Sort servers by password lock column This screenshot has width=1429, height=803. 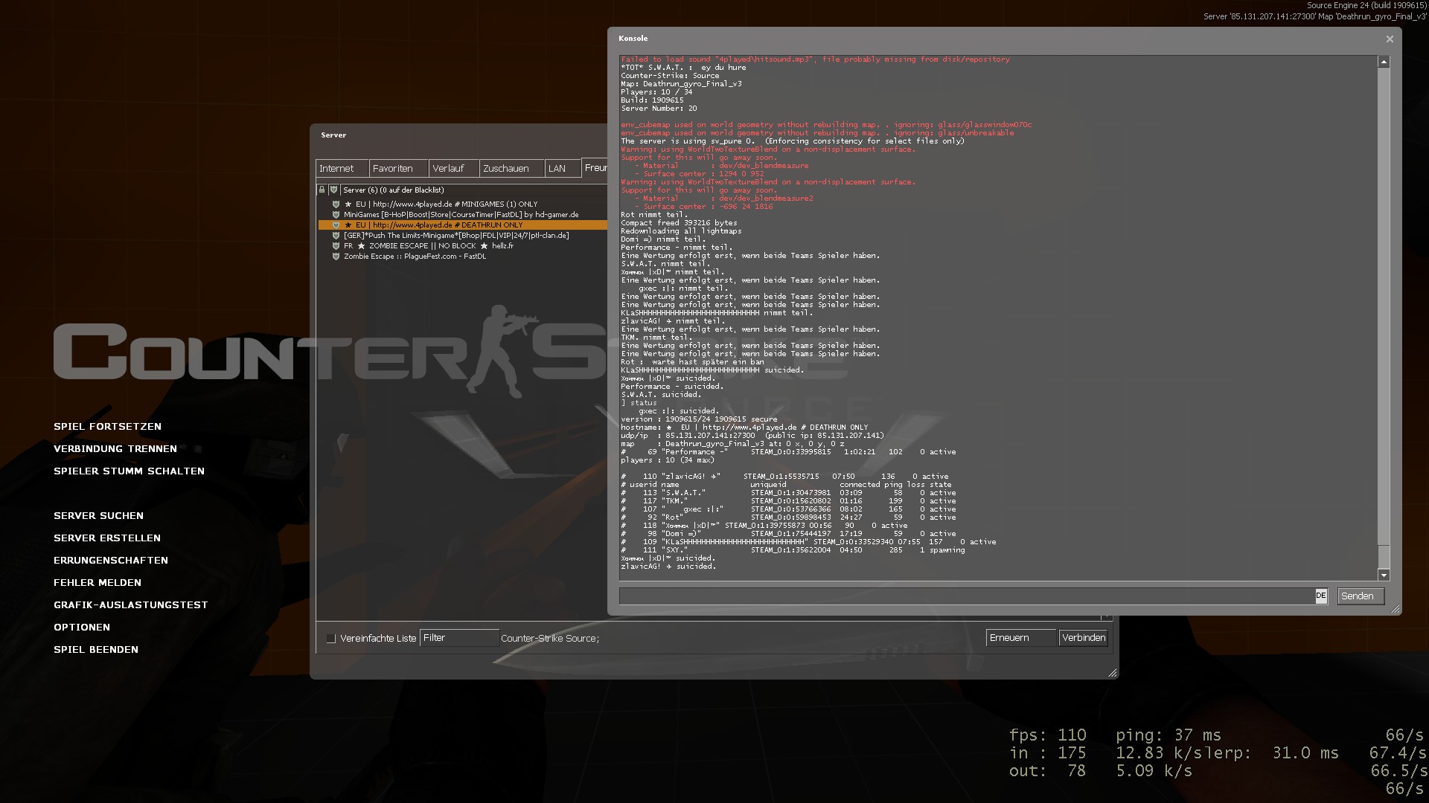click(322, 190)
